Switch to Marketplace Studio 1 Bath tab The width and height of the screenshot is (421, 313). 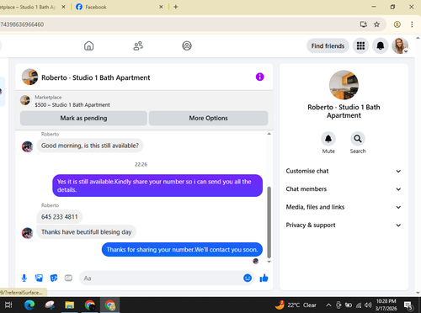coord(28,7)
